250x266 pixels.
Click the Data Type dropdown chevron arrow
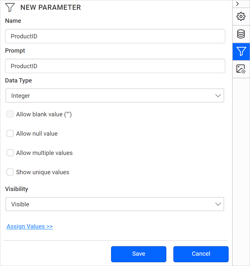[218, 96]
